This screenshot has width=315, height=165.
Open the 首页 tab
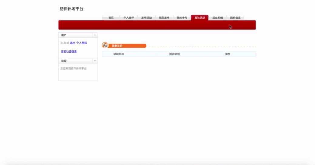tap(111, 18)
